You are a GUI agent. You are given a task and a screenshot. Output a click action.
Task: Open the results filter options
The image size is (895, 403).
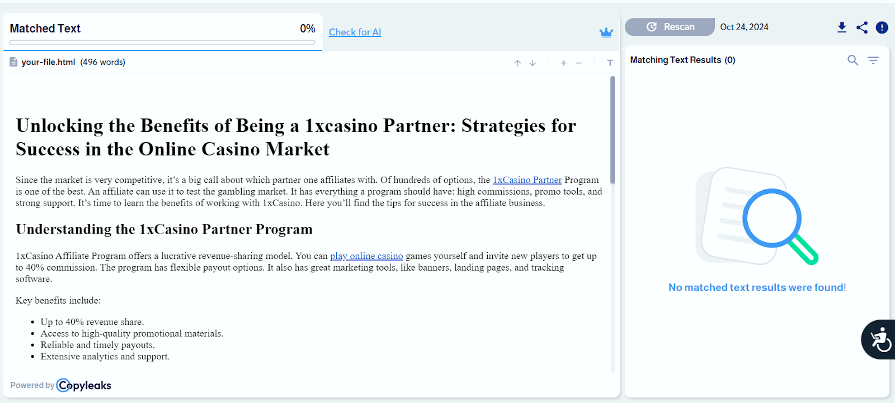[873, 60]
